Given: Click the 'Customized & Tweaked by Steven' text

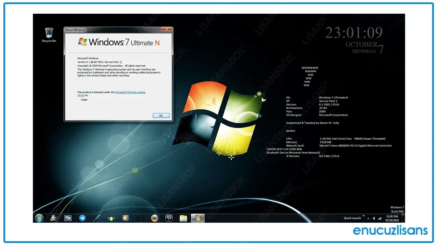Looking at the screenshot, I should pyautogui.click(x=313, y=123).
